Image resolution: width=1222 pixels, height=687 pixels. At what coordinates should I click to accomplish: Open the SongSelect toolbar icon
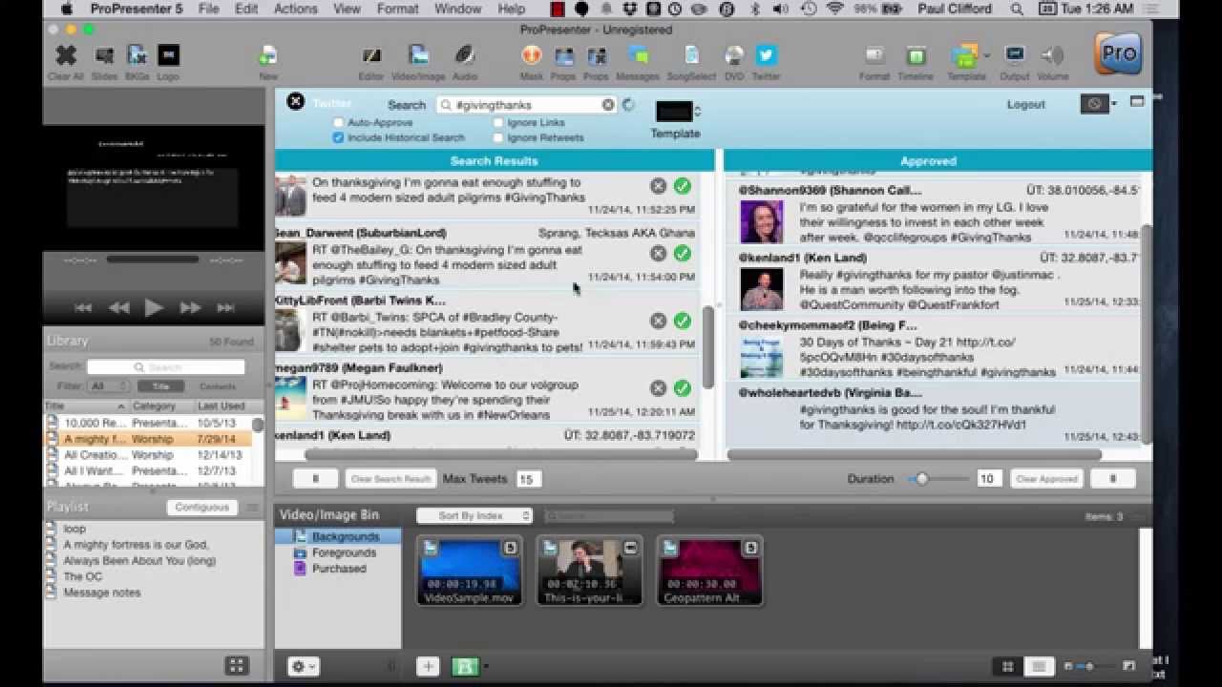(x=691, y=55)
